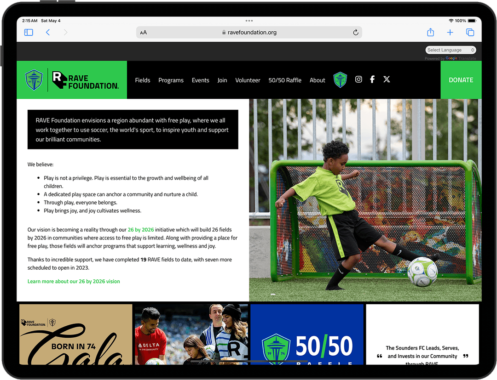The width and height of the screenshot is (497, 380).
Task: Click the Sounders shield icon in navigation
Action: click(340, 80)
